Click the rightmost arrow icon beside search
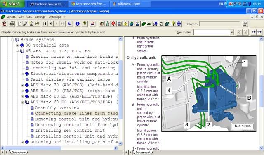Image resolution: width=264 pixels, height=155 pixels. [x=259, y=32]
